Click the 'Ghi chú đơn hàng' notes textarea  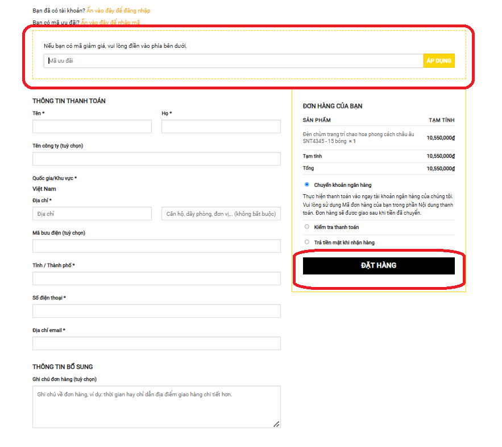pos(156,407)
